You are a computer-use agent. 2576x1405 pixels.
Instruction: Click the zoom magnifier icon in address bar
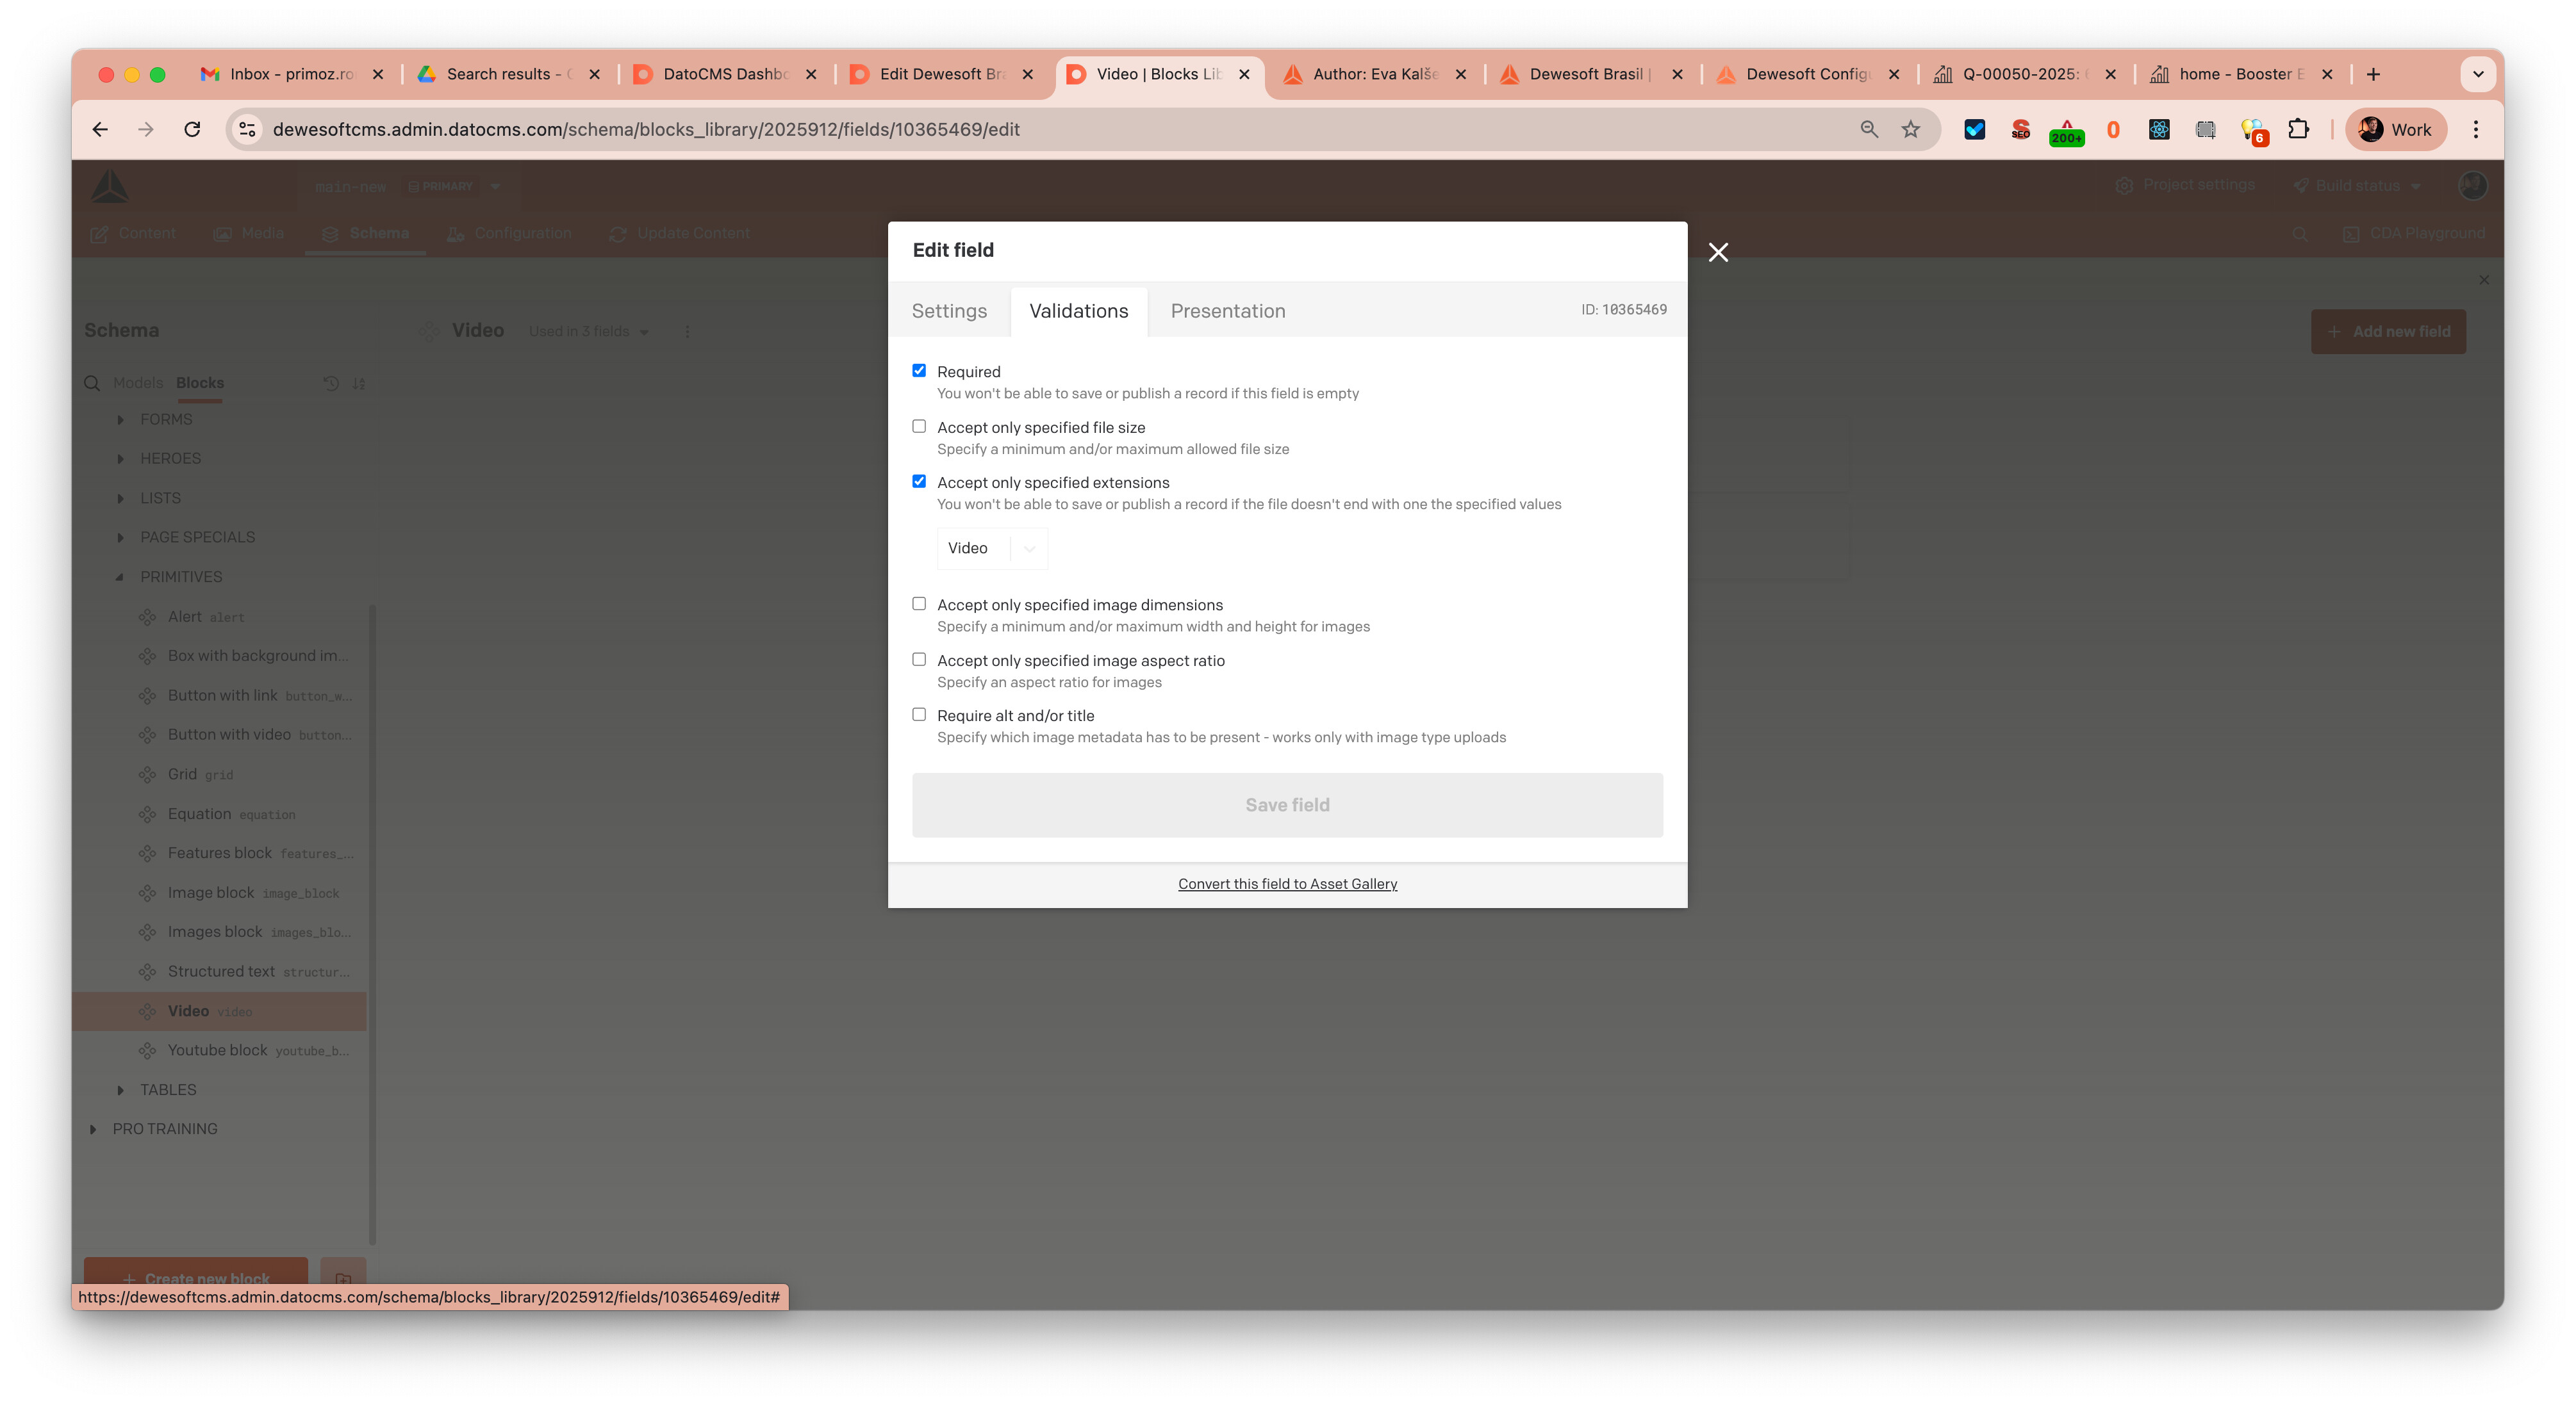[1868, 129]
